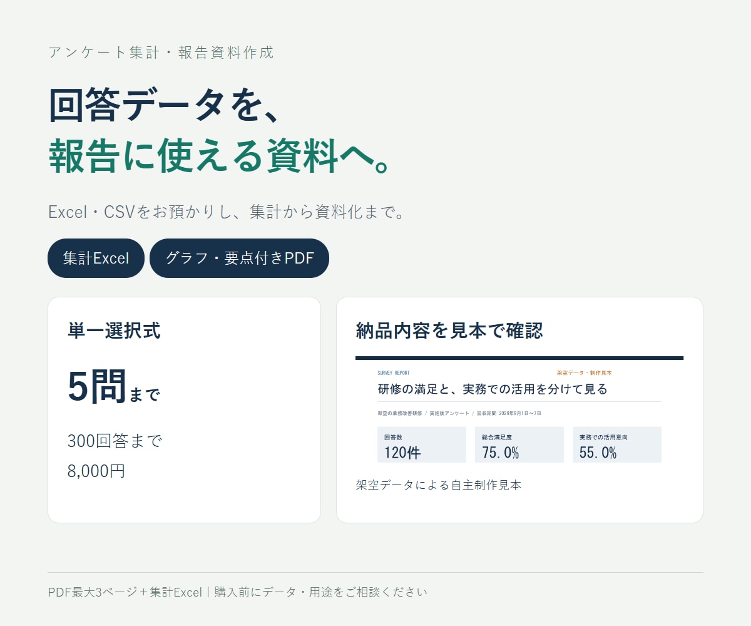Click the グラフ・要点付きPDF pill button
The image size is (751, 626).
click(x=239, y=258)
